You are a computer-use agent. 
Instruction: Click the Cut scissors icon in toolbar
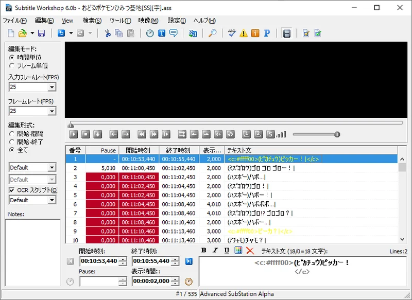[x=108, y=33]
